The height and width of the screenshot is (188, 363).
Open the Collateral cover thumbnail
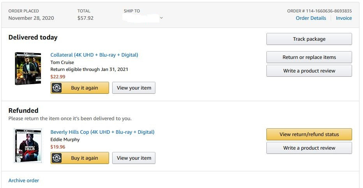coord(28,69)
